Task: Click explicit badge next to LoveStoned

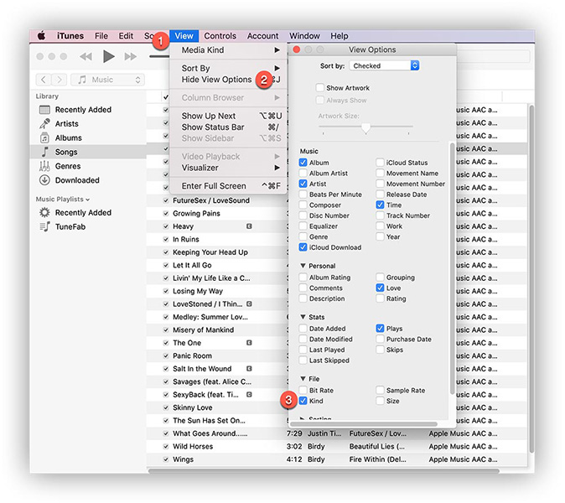Action: [249, 304]
